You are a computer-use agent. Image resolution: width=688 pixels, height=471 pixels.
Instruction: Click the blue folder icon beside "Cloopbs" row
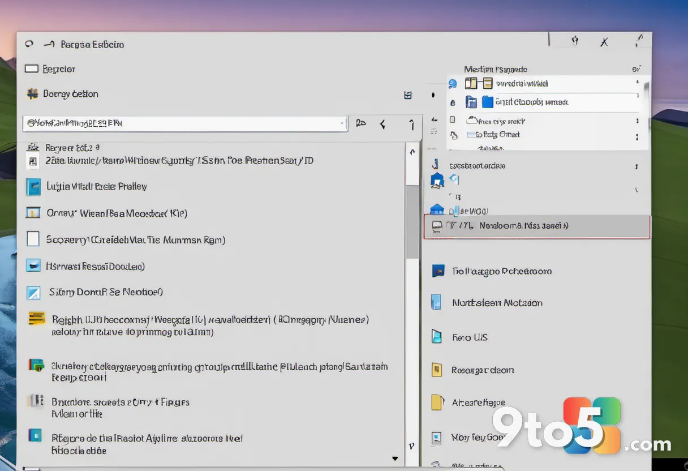coord(487,102)
